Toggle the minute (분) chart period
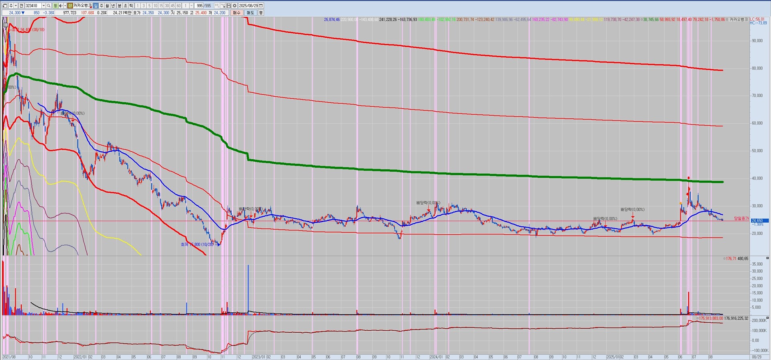Image resolution: width=771 pixels, height=360 pixels. [119, 6]
